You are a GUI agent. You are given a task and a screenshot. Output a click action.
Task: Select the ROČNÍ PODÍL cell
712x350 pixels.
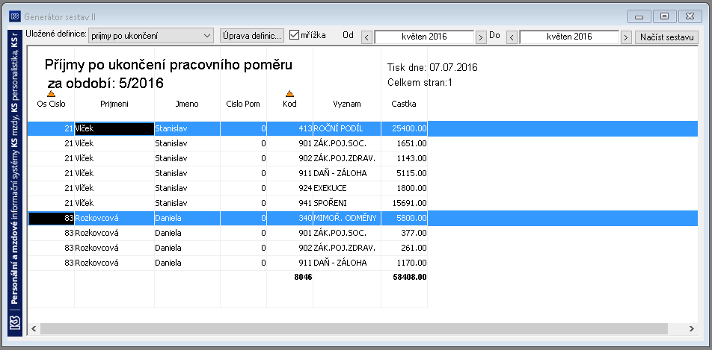coord(347,128)
